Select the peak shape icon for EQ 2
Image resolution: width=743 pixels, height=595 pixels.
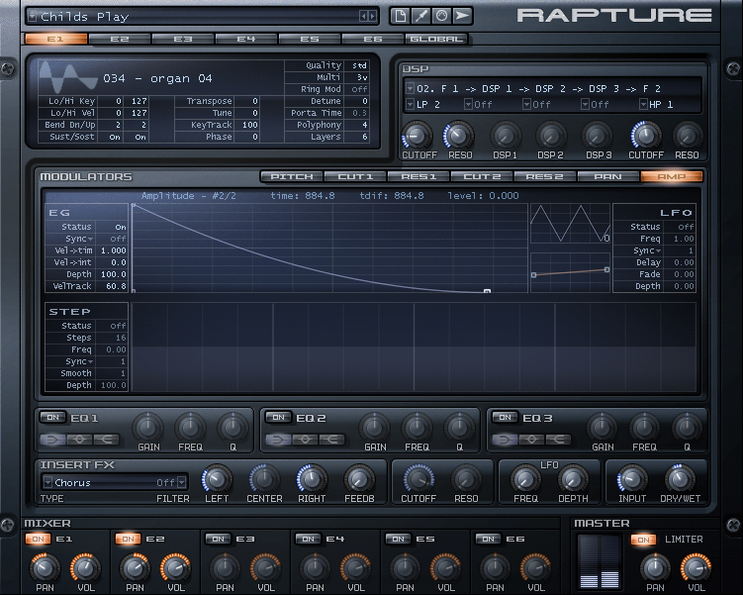pyautogui.click(x=306, y=440)
